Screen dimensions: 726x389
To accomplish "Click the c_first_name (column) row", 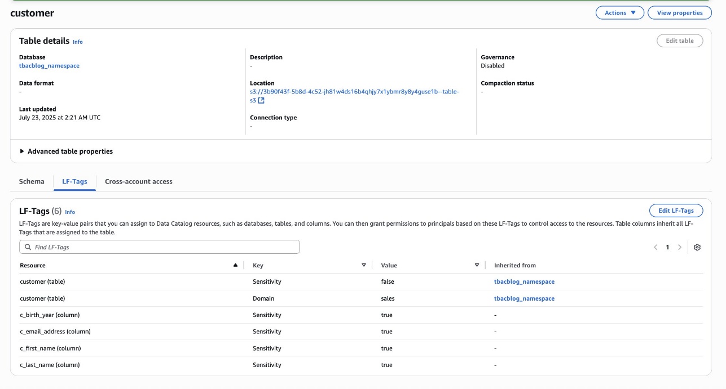I will tap(361, 348).
